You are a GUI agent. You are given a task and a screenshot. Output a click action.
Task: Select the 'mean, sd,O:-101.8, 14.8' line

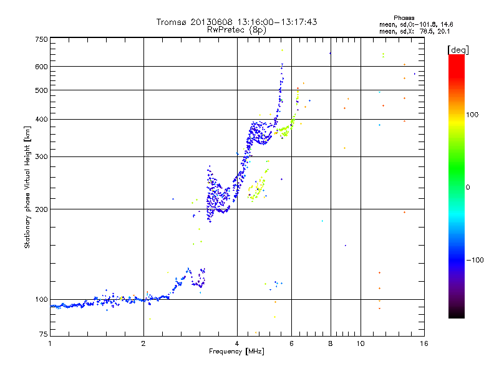click(416, 24)
